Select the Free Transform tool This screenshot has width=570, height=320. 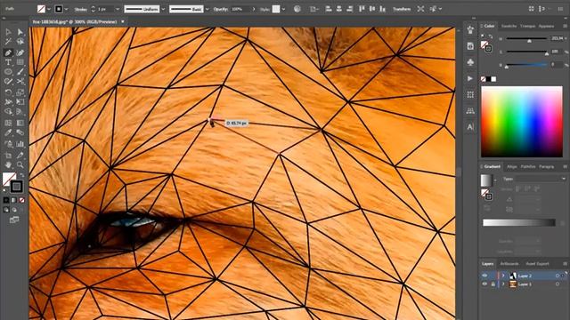tap(20, 102)
